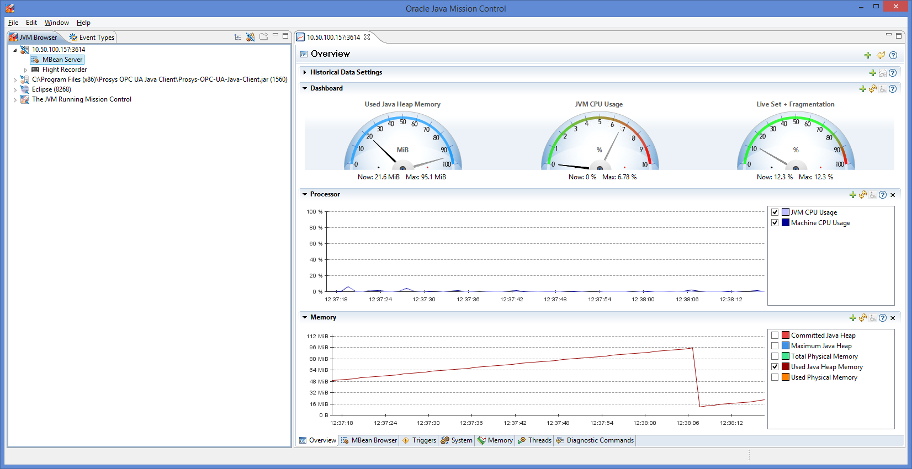Click the Memory section refresh arrows icon

coord(863,318)
